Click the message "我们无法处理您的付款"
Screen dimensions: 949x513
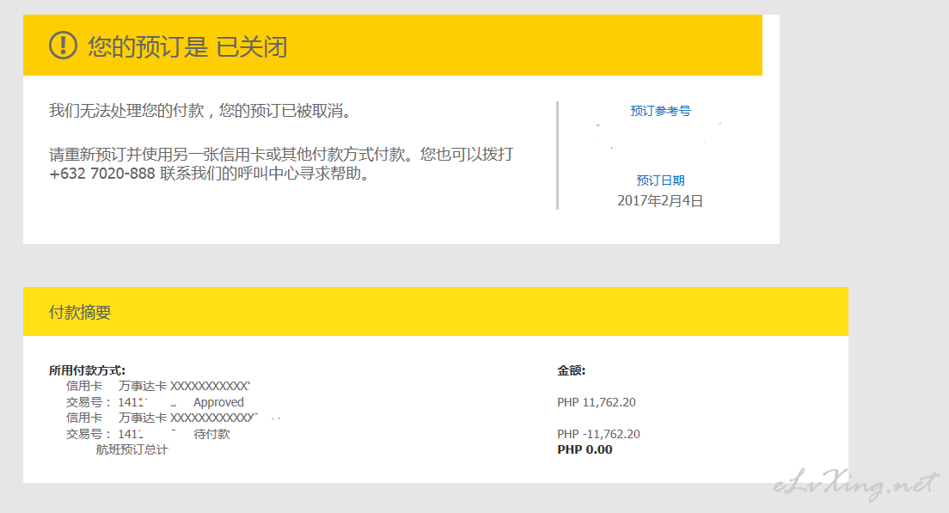point(200,111)
